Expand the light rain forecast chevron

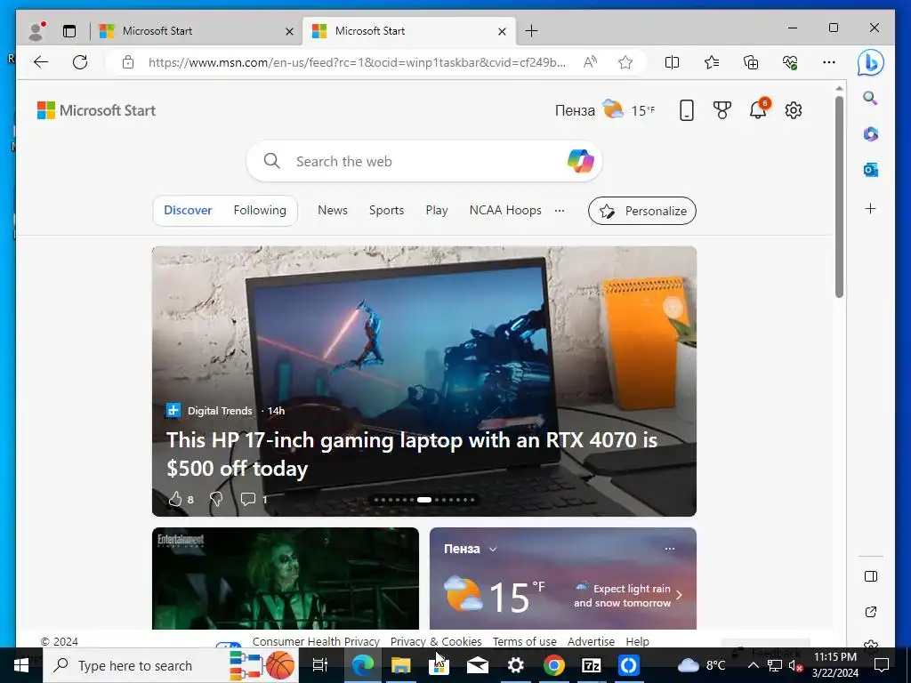[x=679, y=595]
